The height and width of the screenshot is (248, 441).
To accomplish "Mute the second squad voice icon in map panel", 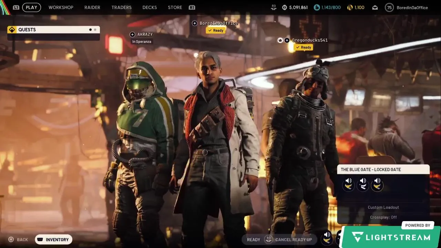I will [x=363, y=184].
